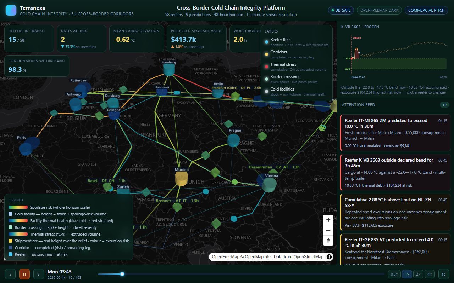Click the Predicted Spoilage Value card
Viewport: 454px width, 283px height.
[x=196, y=39]
